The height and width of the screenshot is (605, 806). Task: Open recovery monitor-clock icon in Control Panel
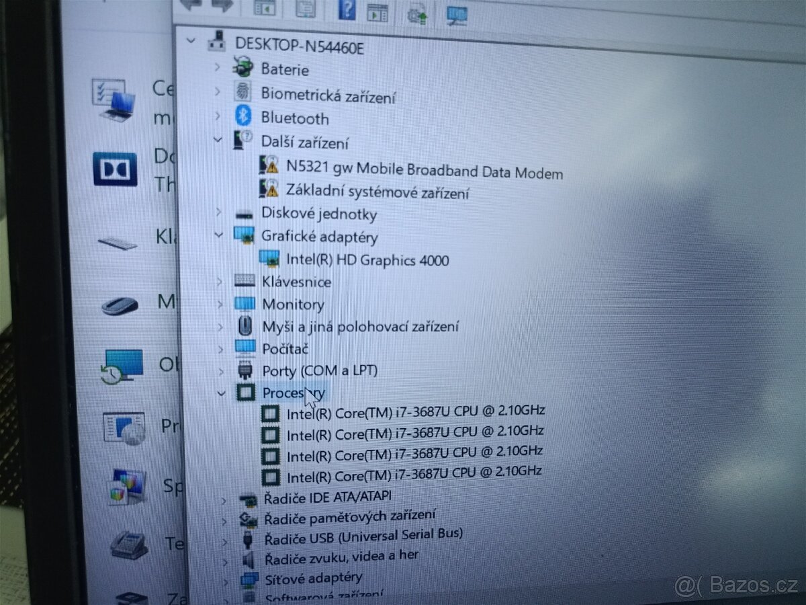122,367
